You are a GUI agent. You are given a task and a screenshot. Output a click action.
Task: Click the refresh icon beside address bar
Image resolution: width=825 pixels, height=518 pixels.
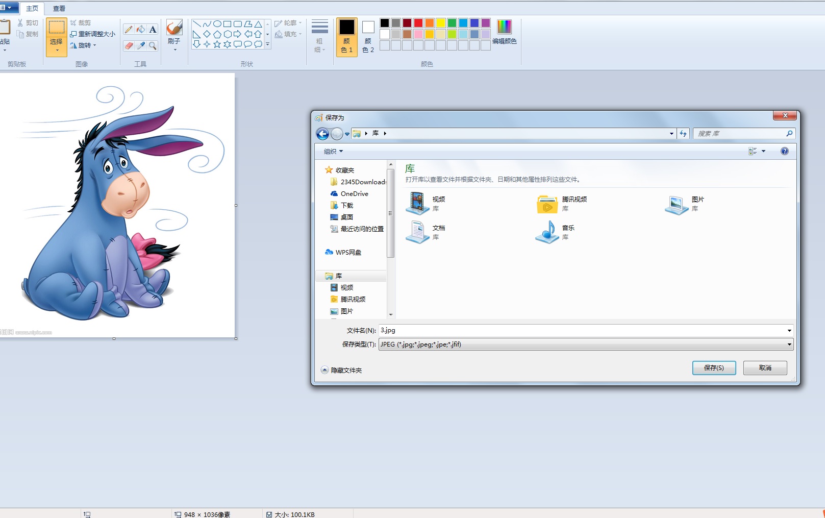(683, 134)
